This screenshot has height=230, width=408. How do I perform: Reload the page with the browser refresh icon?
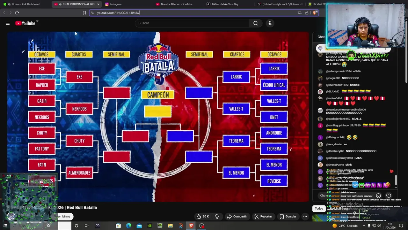click(x=17, y=13)
